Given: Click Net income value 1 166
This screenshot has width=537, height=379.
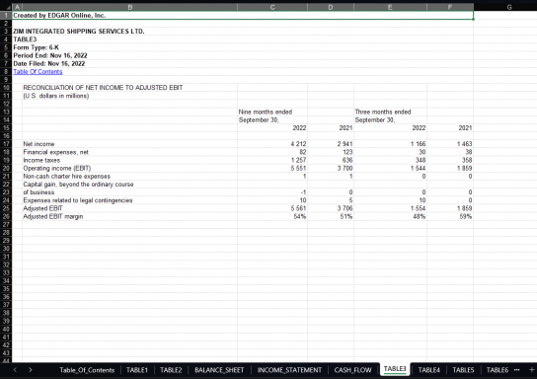Looking at the screenshot, I should [x=418, y=144].
